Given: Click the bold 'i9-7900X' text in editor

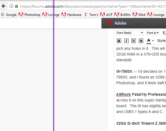Looking at the screenshot, I should [124, 71].
